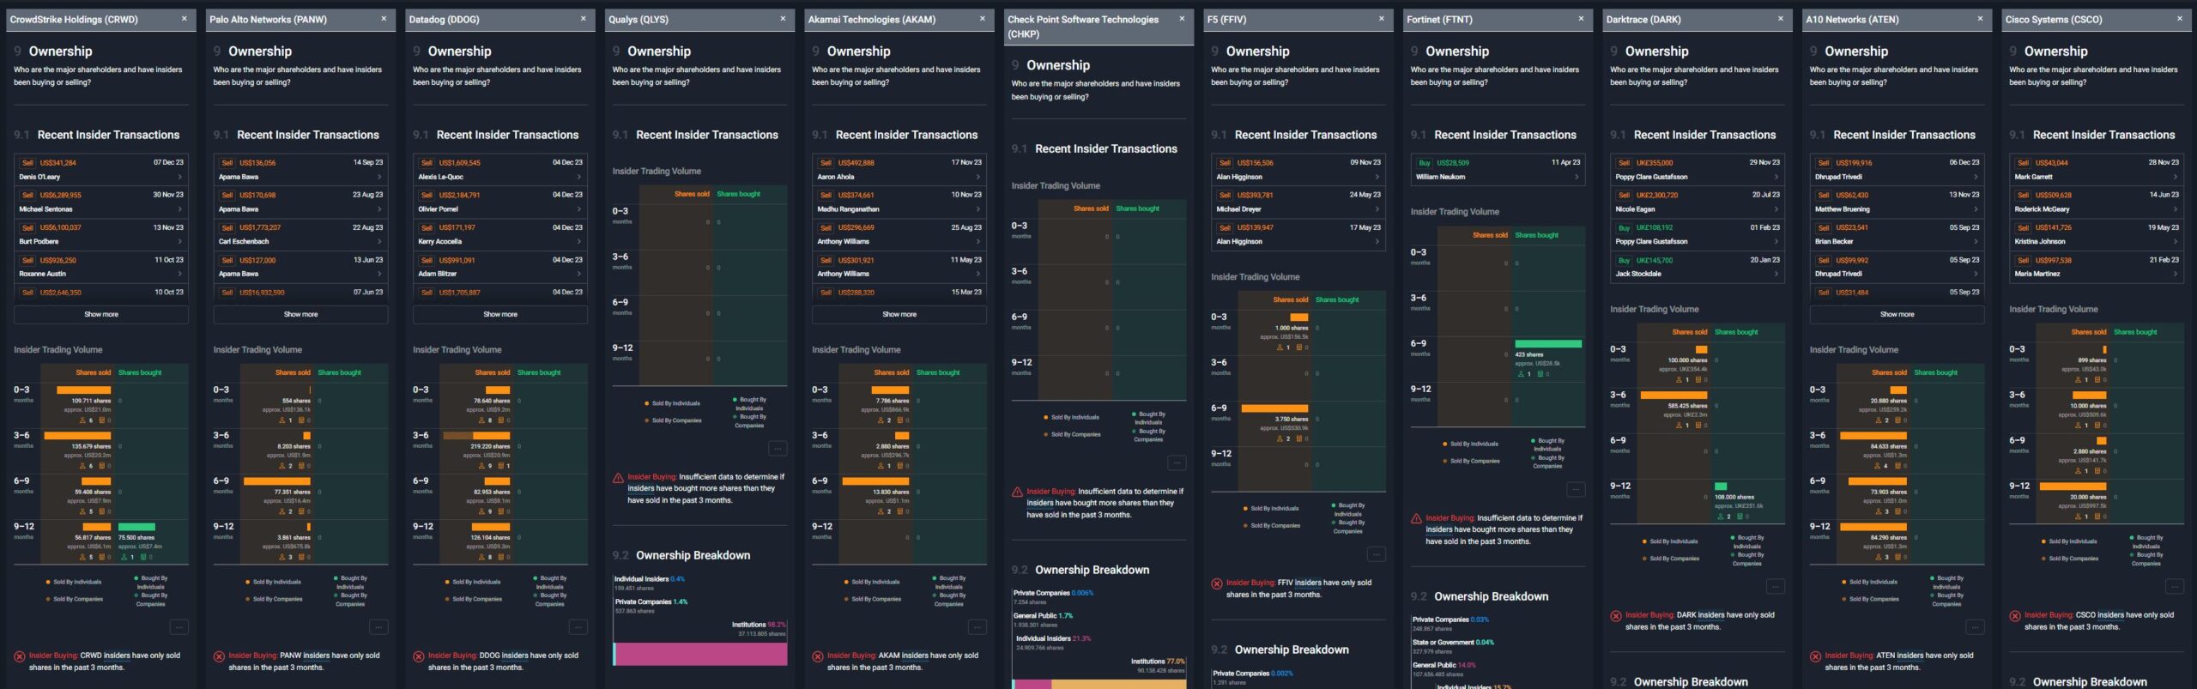This screenshot has width=2197, height=689.
Task: Toggle Sold By Companies legend in Fortinet chart
Action: tap(1471, 462)
